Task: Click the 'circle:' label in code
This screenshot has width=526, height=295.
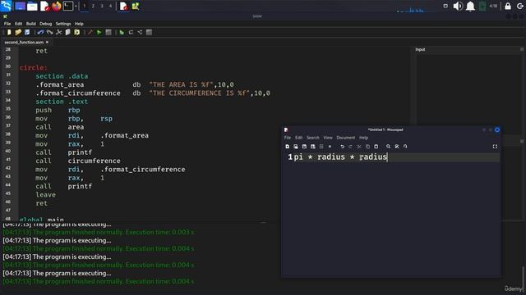Action: [34, 67]
